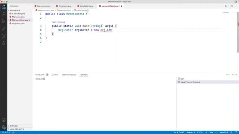This screenshot has width=239, height=134.
Task: Click in the terminal at xplain$ prompt
Action: [40, 79]
